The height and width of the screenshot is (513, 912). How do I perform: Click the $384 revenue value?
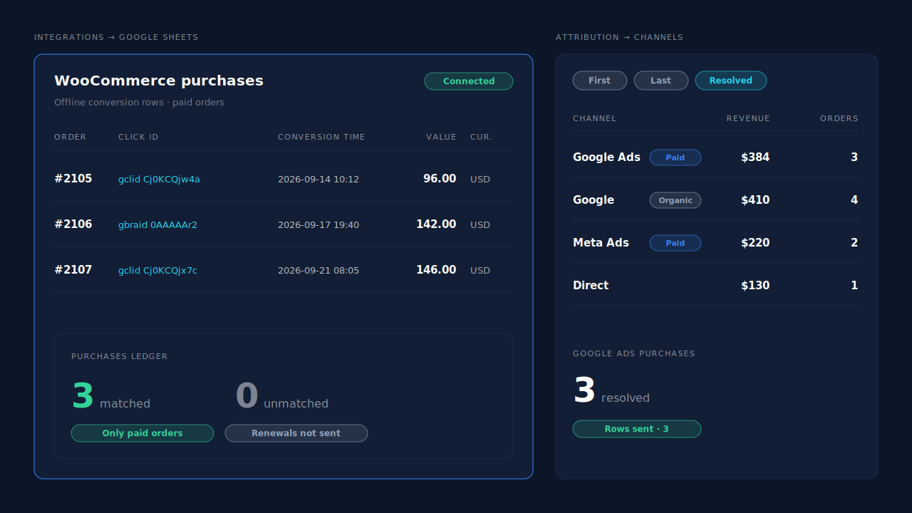[755, 157]
